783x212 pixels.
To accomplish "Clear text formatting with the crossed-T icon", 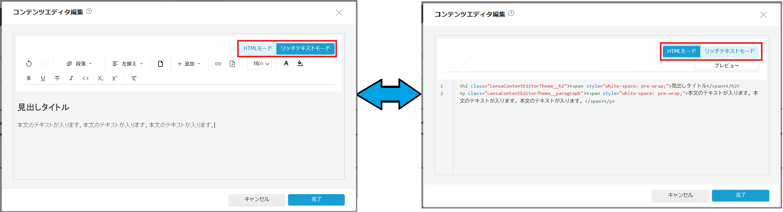I will pyautogui.click(x=134, y=78).
